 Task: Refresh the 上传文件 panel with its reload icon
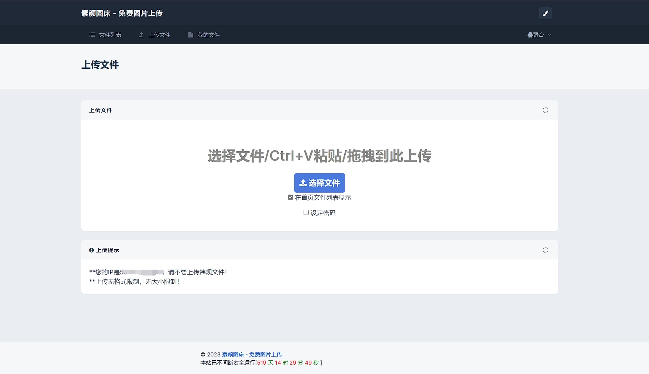(x=545, y=110)
